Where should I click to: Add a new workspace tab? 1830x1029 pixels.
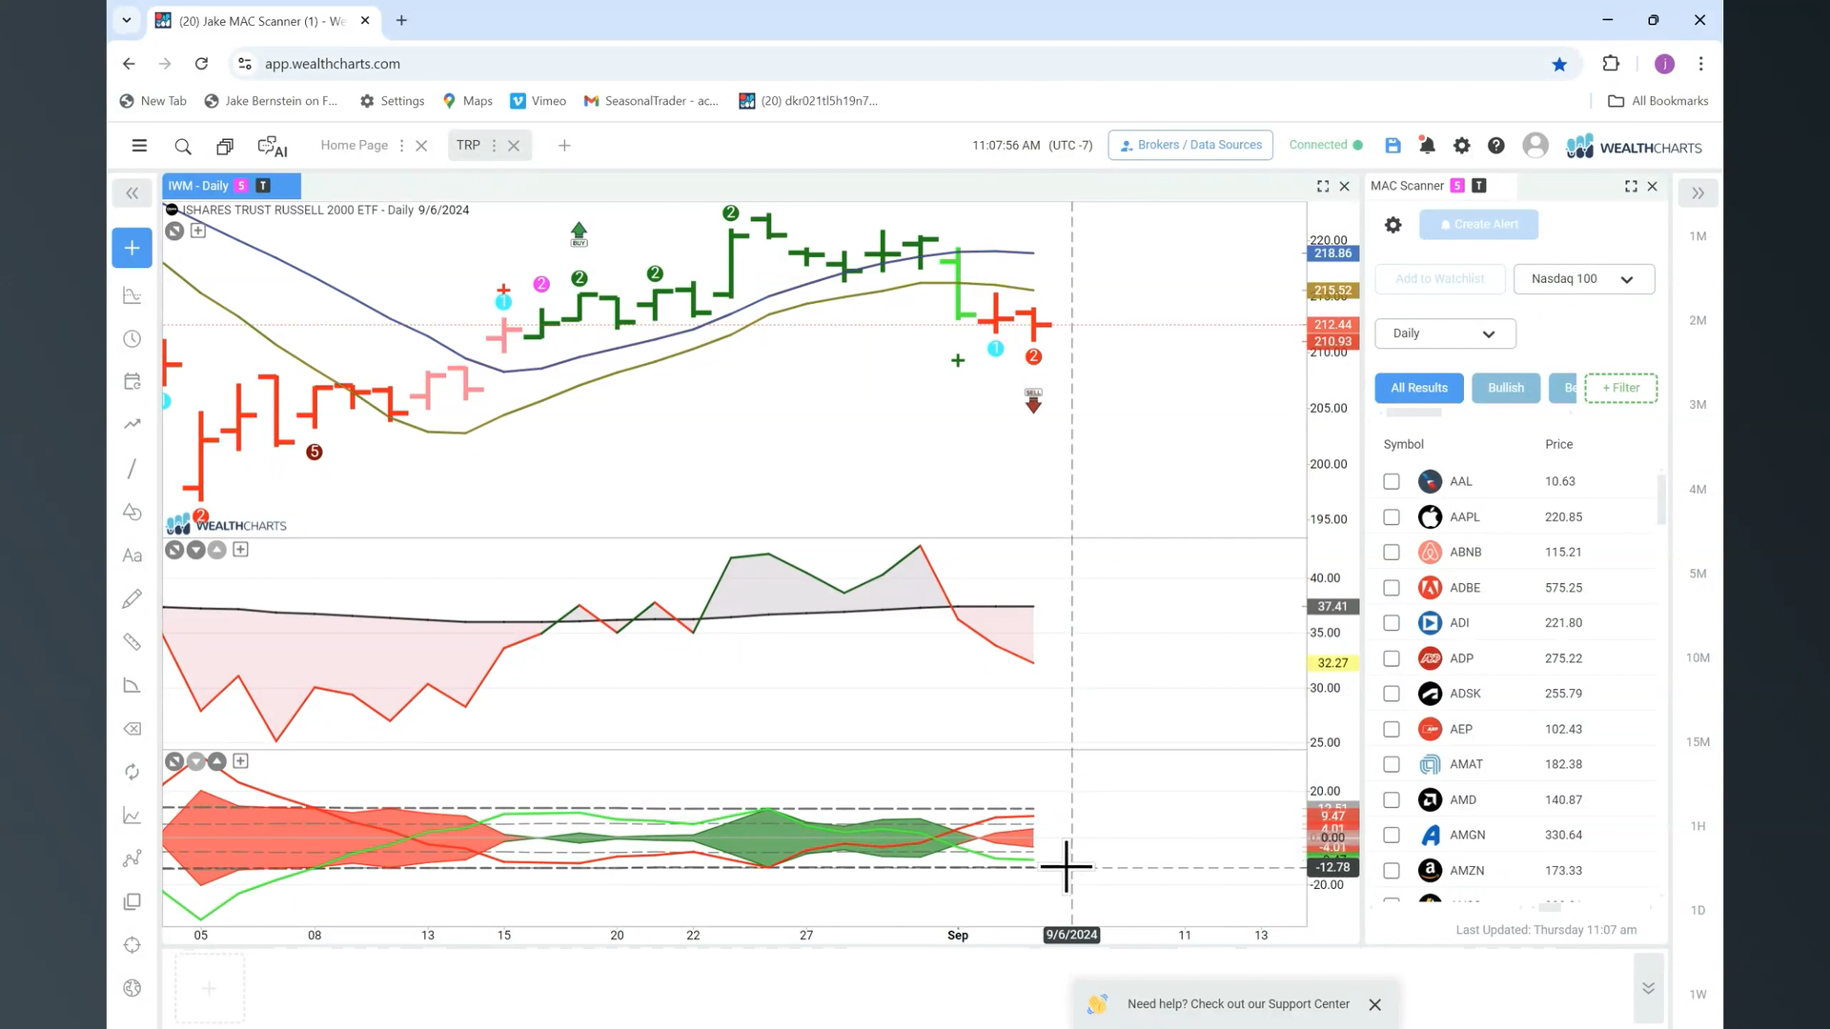point(564,146)
